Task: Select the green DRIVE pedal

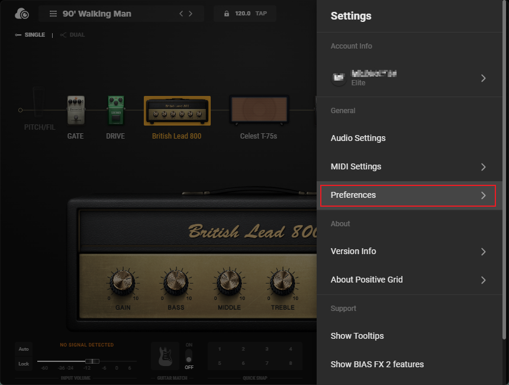Action: click(115, 110)
